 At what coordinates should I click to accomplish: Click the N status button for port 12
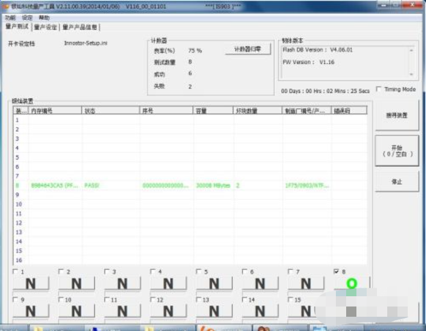[168, 311]
